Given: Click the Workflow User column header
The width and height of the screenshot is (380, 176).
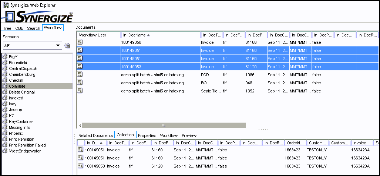Looking at the screenshot, I should (99, 35).
